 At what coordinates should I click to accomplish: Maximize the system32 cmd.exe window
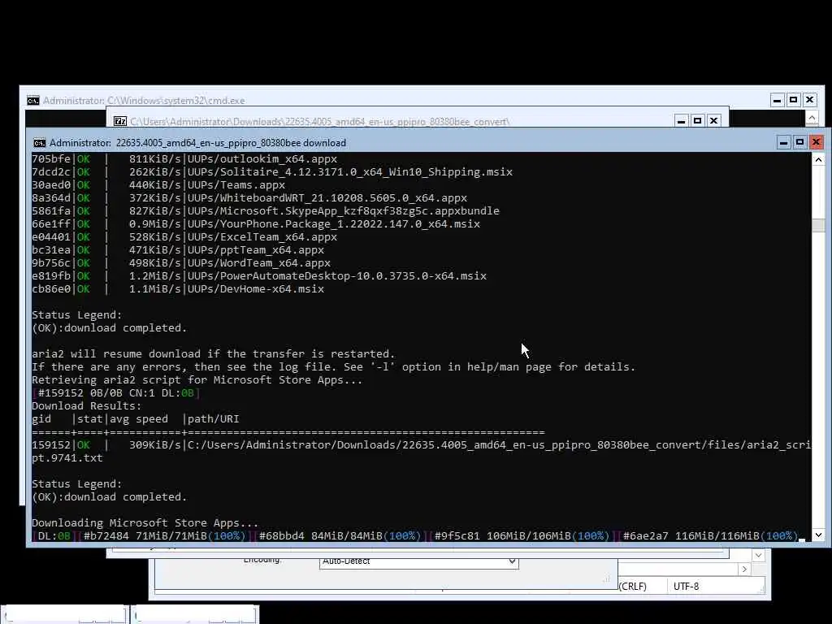(x=793, y=100)
